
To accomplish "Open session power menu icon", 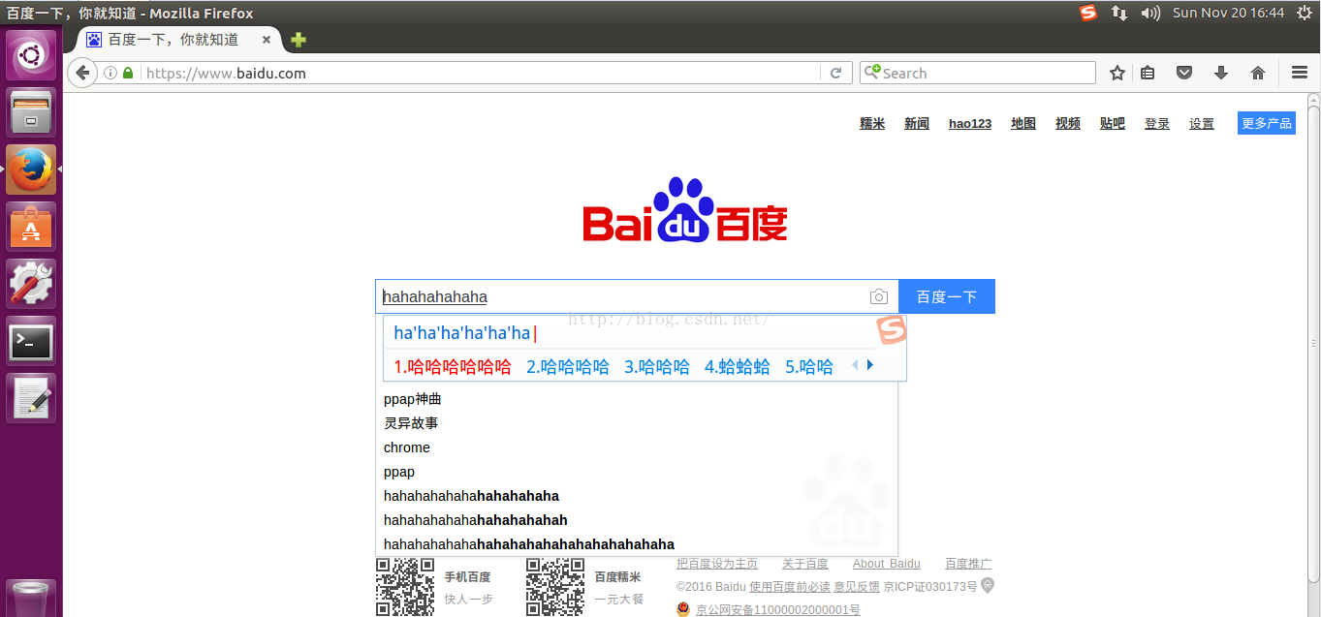I will (x=1305, y=13).
